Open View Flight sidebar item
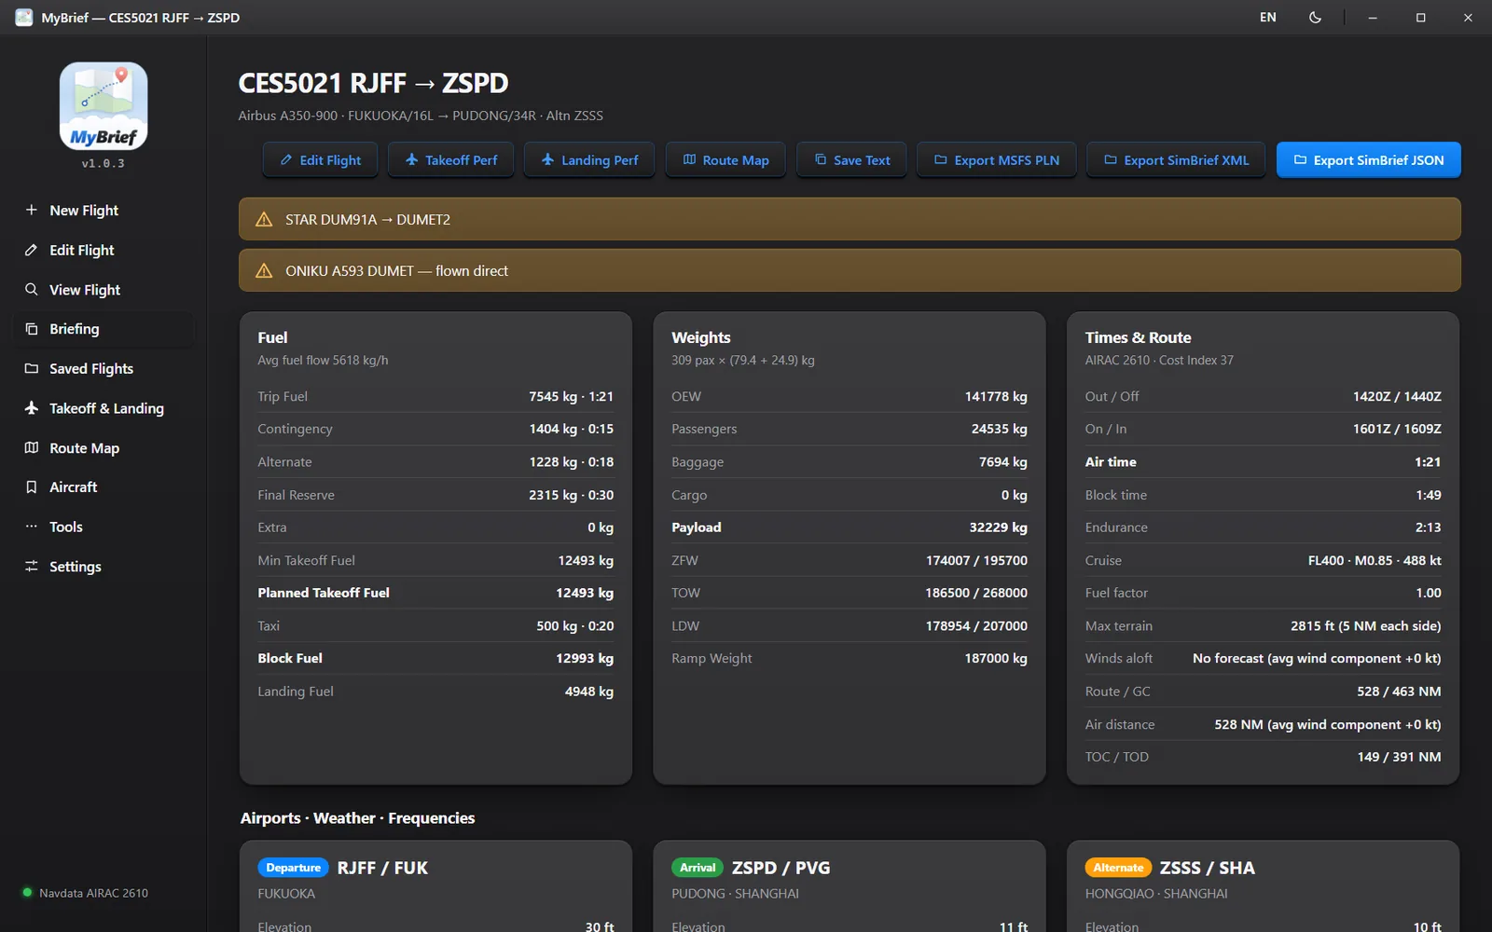The width and height of the screenshot is (1492, 932). (103, 290)
